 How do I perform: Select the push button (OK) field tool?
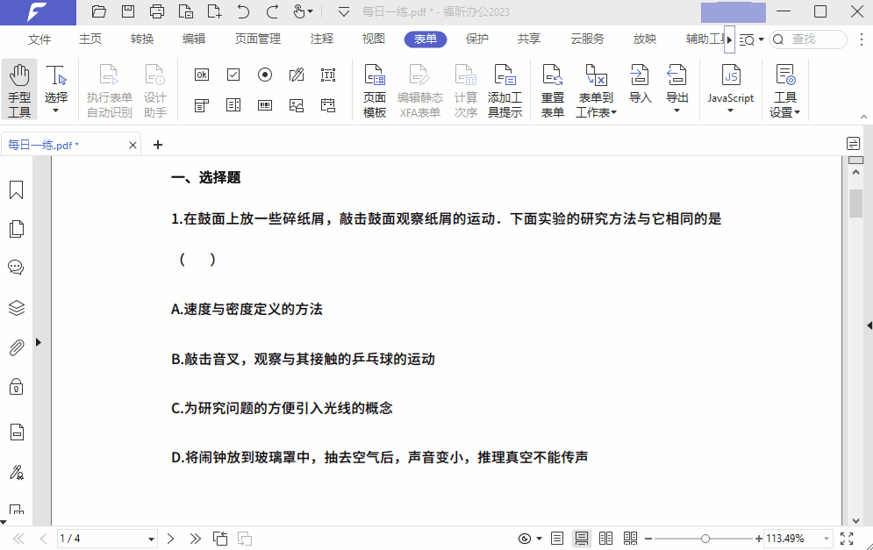pos(201,75)
